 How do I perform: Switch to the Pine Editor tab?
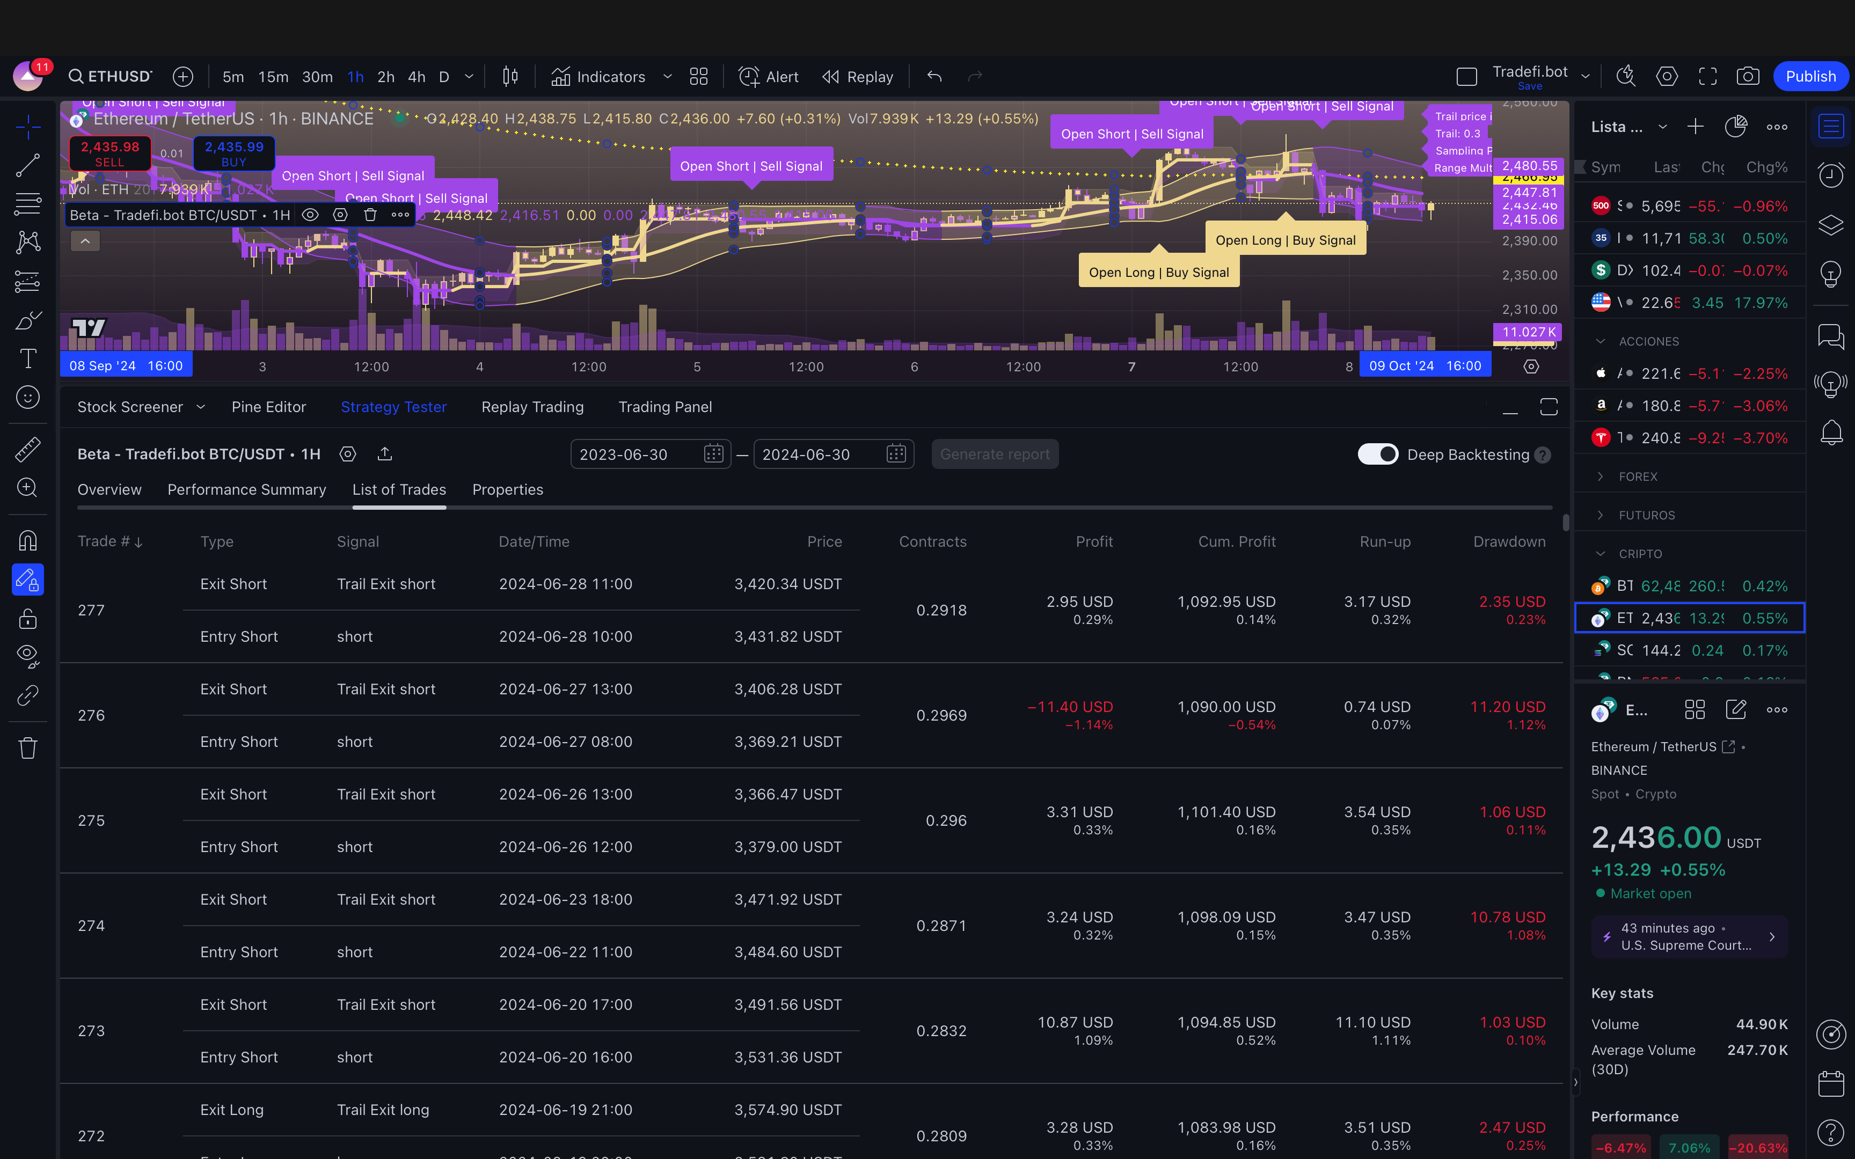(268, 407)
